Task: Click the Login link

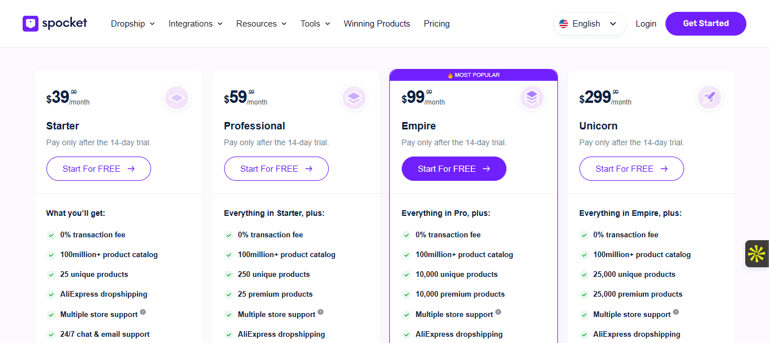Action: [x=646, y=24]
